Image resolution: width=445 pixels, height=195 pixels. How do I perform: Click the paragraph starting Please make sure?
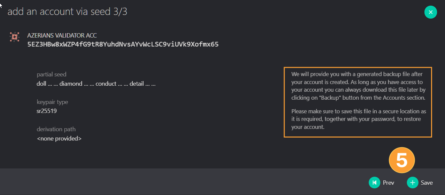(x=359, y=119)
